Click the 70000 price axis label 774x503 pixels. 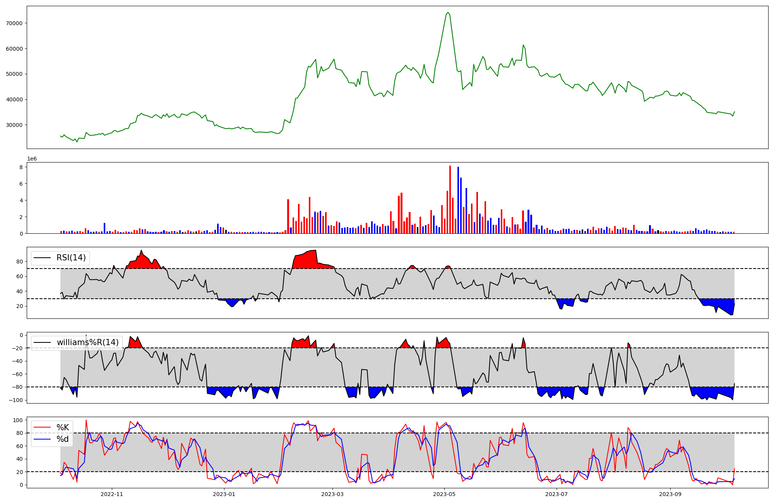[x=15, y=23]
